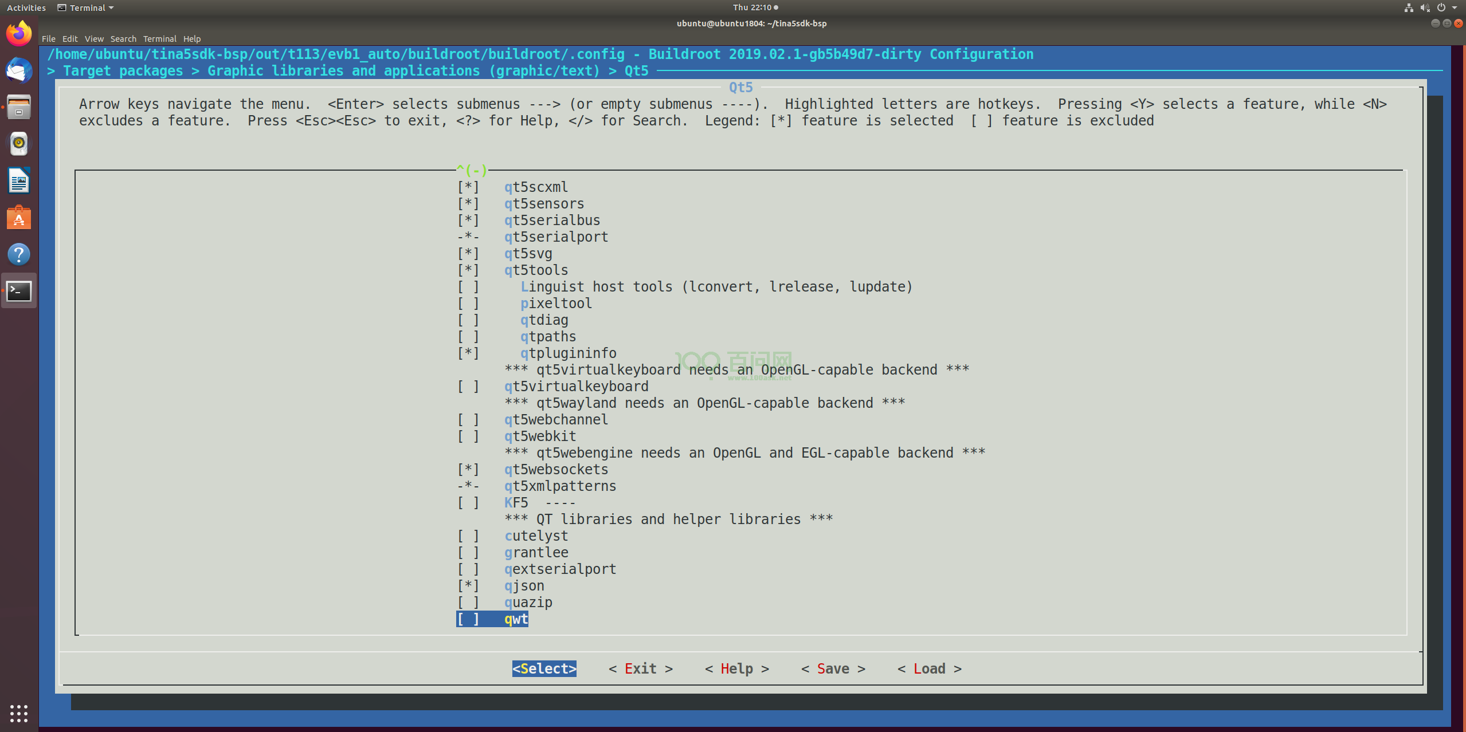1466x732 pixels.
Task: Launch Thunderbird mail from the dock
Action: (19, 70)
